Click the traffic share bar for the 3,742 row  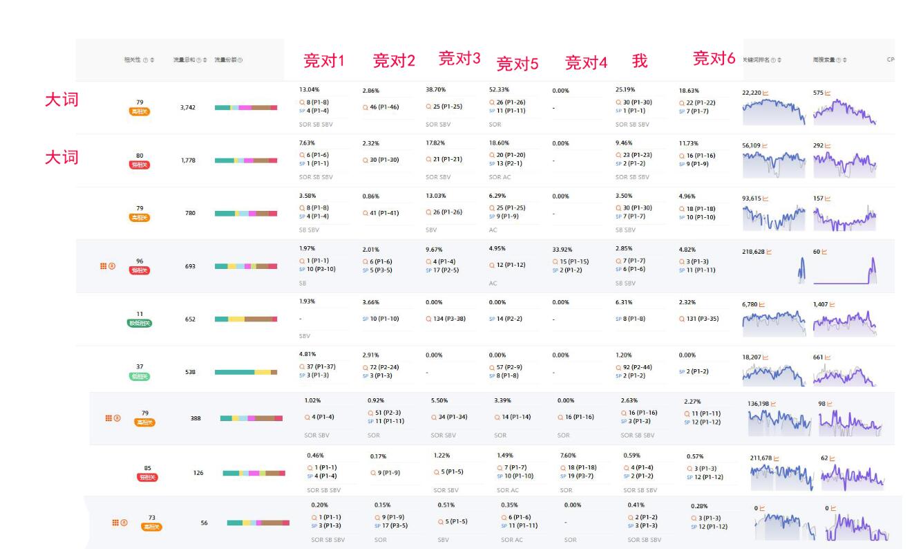[x=246, y=107]
